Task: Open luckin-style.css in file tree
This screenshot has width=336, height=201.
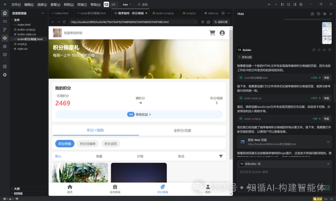Action: 26,34
